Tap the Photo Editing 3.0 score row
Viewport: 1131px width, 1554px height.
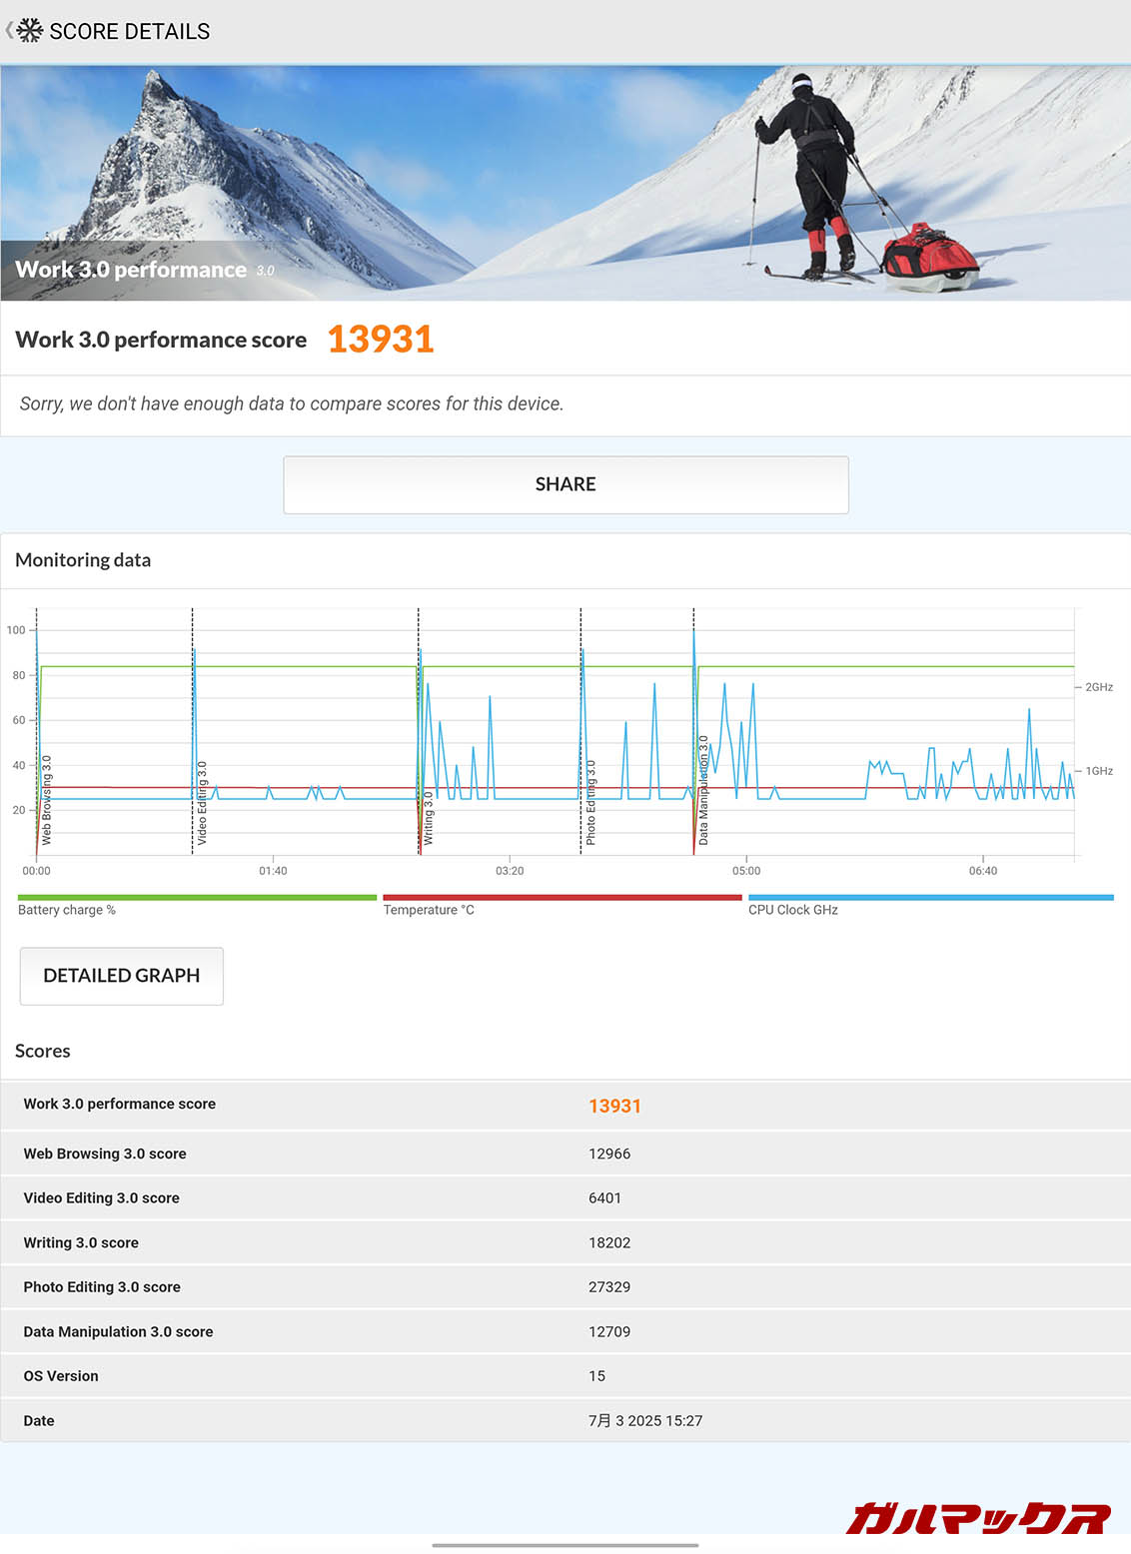565,1287
